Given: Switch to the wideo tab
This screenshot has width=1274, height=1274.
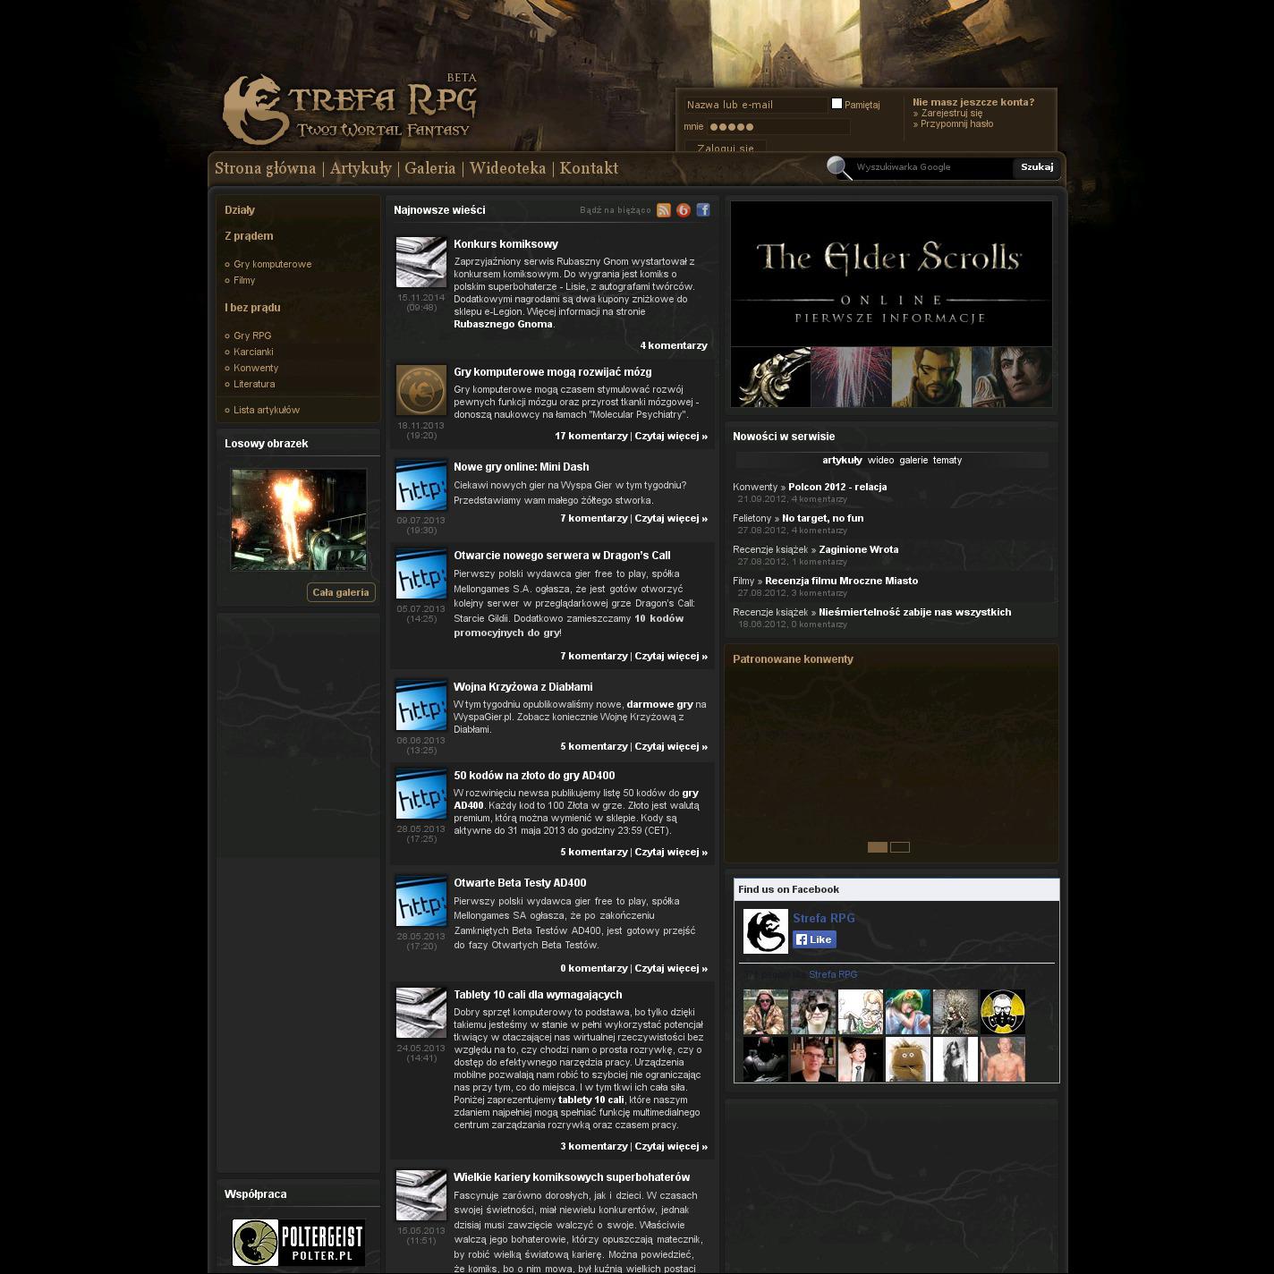Looking at the screenshot, I should [880, 460].
